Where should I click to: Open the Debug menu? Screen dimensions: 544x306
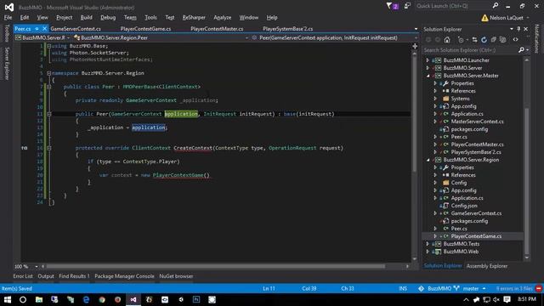(x=108, y=17)
